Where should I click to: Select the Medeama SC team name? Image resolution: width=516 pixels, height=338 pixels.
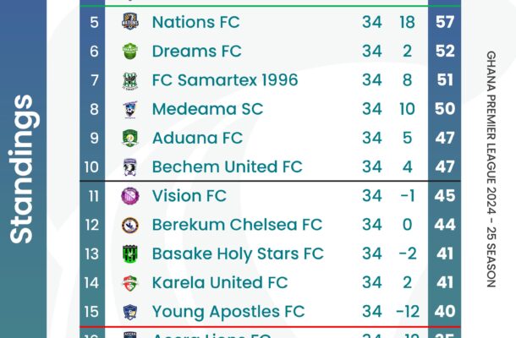(x=207, y=109)
